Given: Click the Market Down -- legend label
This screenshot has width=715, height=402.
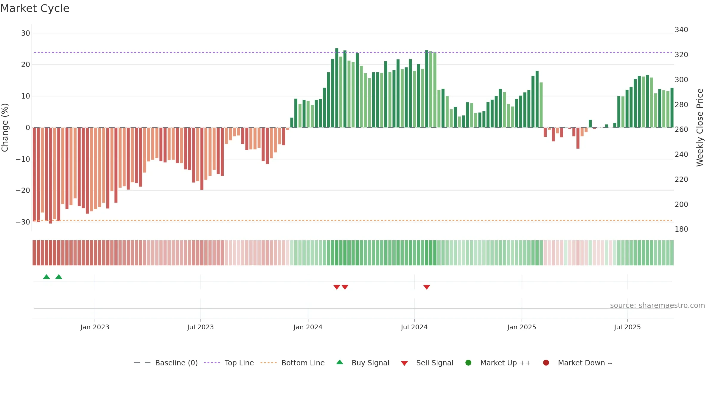Looking at the screenshot, I should (x=585, y=363).
